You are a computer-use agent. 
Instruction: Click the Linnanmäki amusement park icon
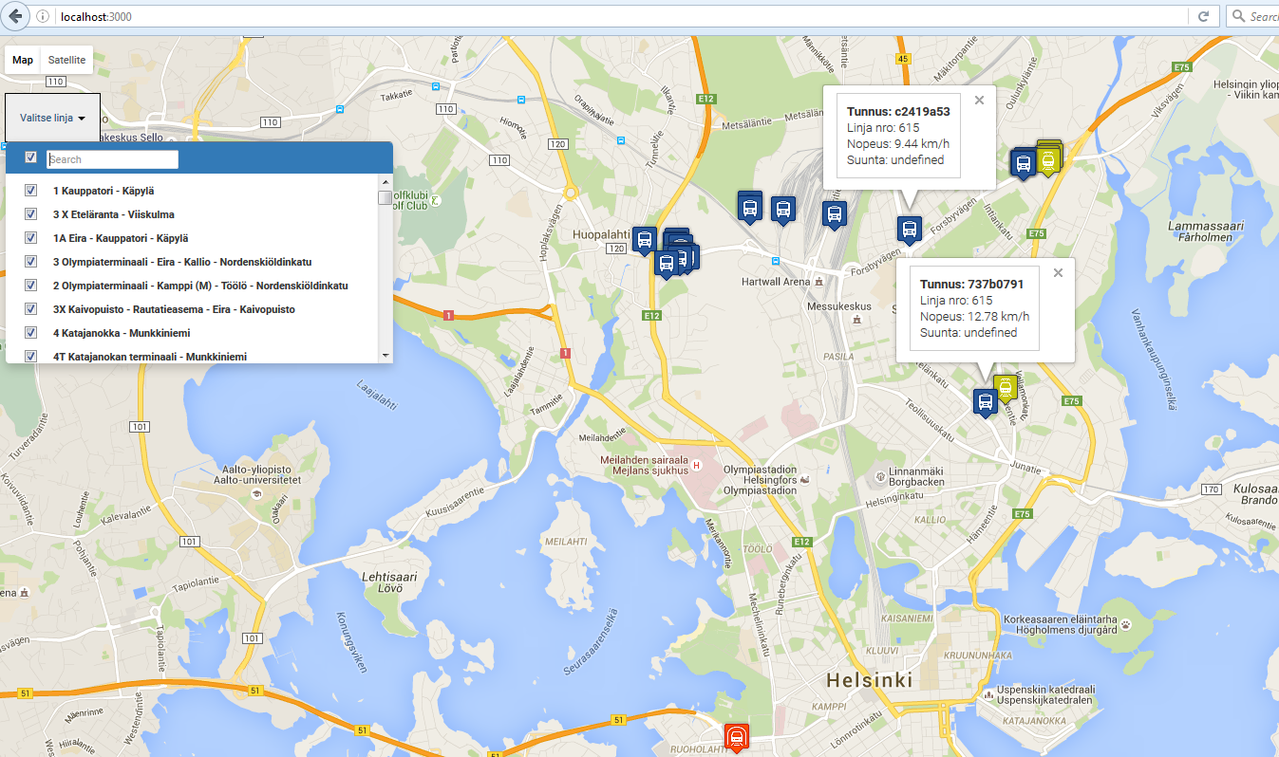[x=881, y=475]
